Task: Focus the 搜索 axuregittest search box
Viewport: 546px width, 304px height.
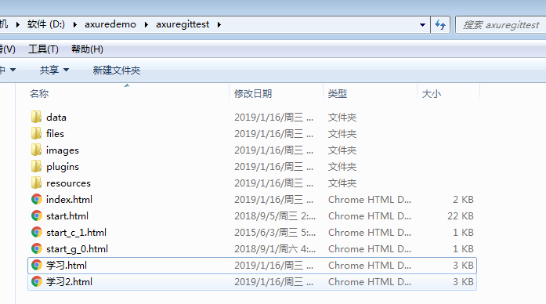Action: 501,25
